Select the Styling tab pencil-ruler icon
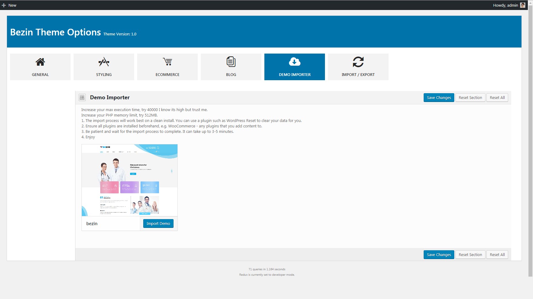Screen dimensions: 533x299 104,62
